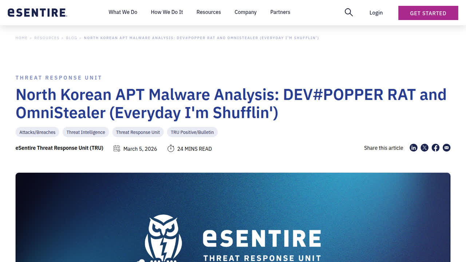Open the Resources menu
This screenshot has height=262, width=466.
coord(209,12)
